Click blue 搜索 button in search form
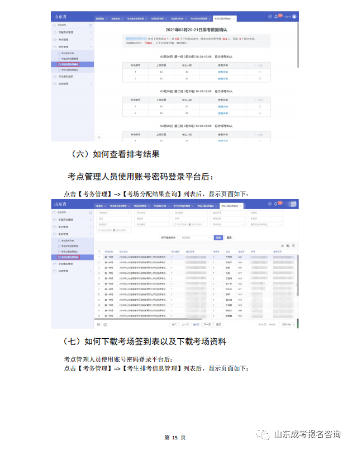Screen dimensions: 352x450 [218, 238]
